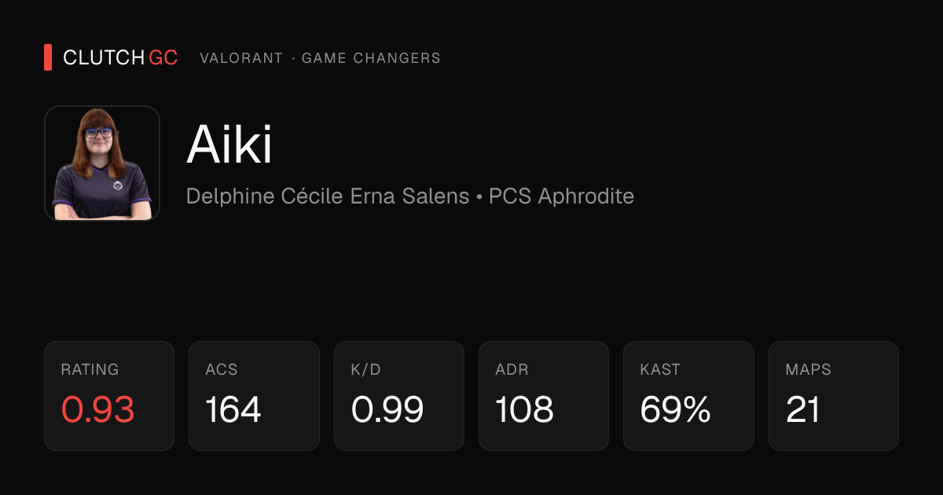
Task: Select the VALORANT label in the header
Action: pyautogui.click(x=241, y=58)
